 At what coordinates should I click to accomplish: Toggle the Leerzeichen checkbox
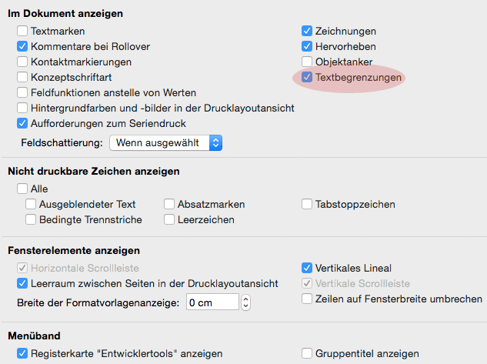169,220
